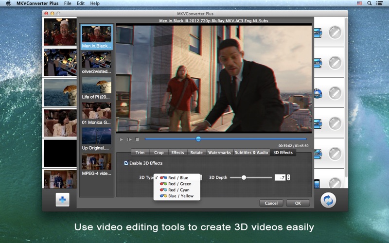Image resolution: width=389 pixels, height=243 pixels.
Task: Open the Watermarks tab
Action: pos(219,153)
